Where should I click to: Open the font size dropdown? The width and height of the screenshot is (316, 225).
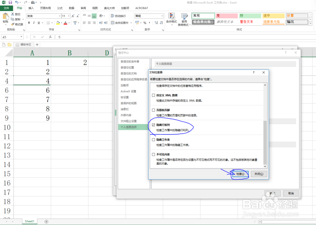pos(69,16)
